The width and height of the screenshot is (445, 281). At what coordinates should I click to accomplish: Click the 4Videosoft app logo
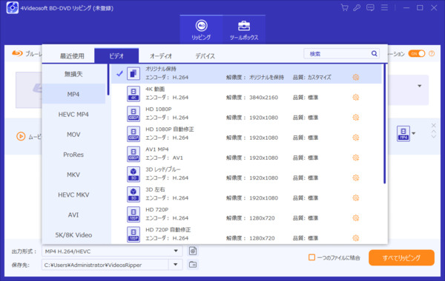tap(12, 7)
